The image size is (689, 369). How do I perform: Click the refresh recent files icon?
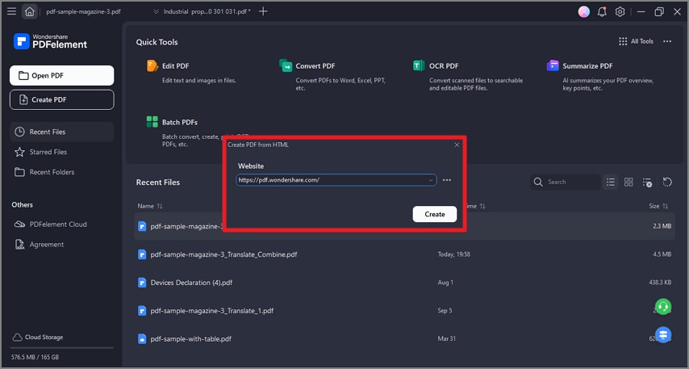(x=667, y=182)
